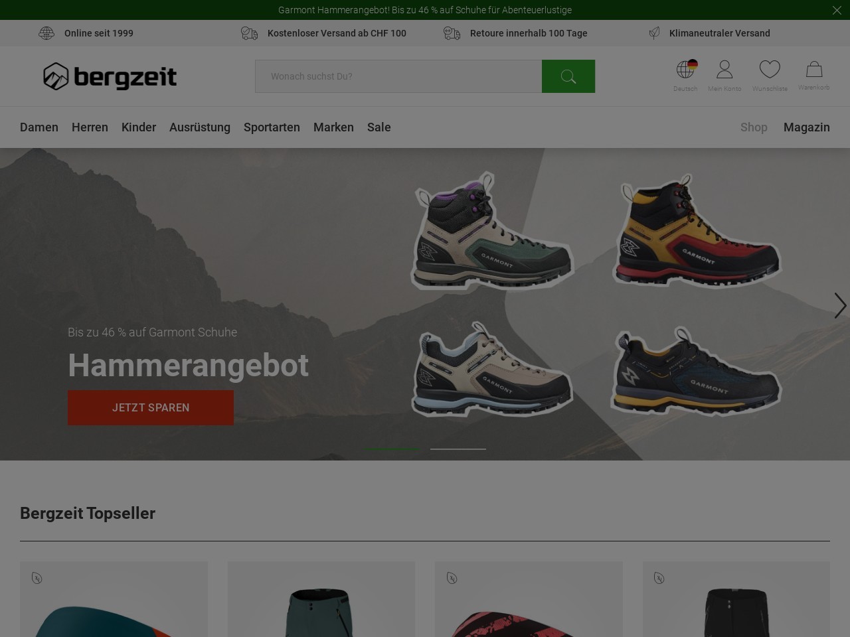Image resolution: width=850 pixels, height=637 pixels.
Task: Click 'Kostenloser Versand ab CHF 100' text
Action: [337, 33]
